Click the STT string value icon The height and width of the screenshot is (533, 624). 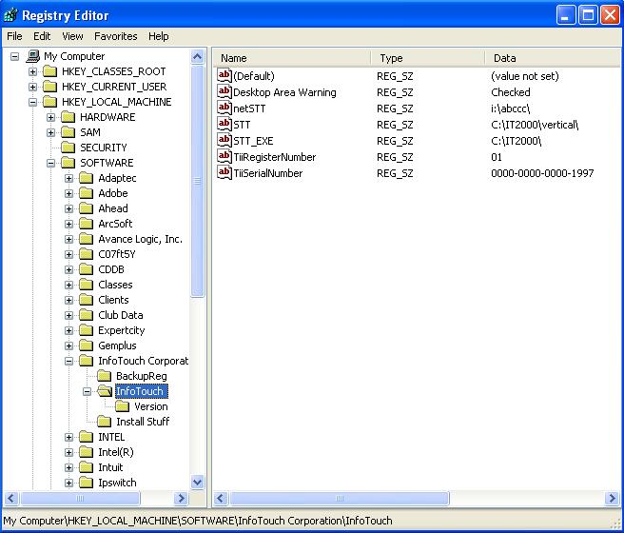click(224, 124)
